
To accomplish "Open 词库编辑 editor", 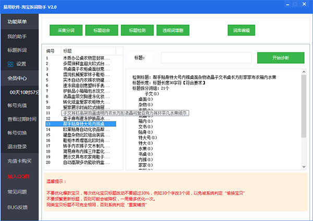I will pyautogui.click(x=242, y=30).
